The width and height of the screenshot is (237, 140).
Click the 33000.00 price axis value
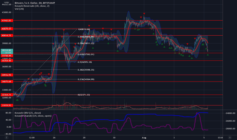pyautogui.click(x=7, y=90)
